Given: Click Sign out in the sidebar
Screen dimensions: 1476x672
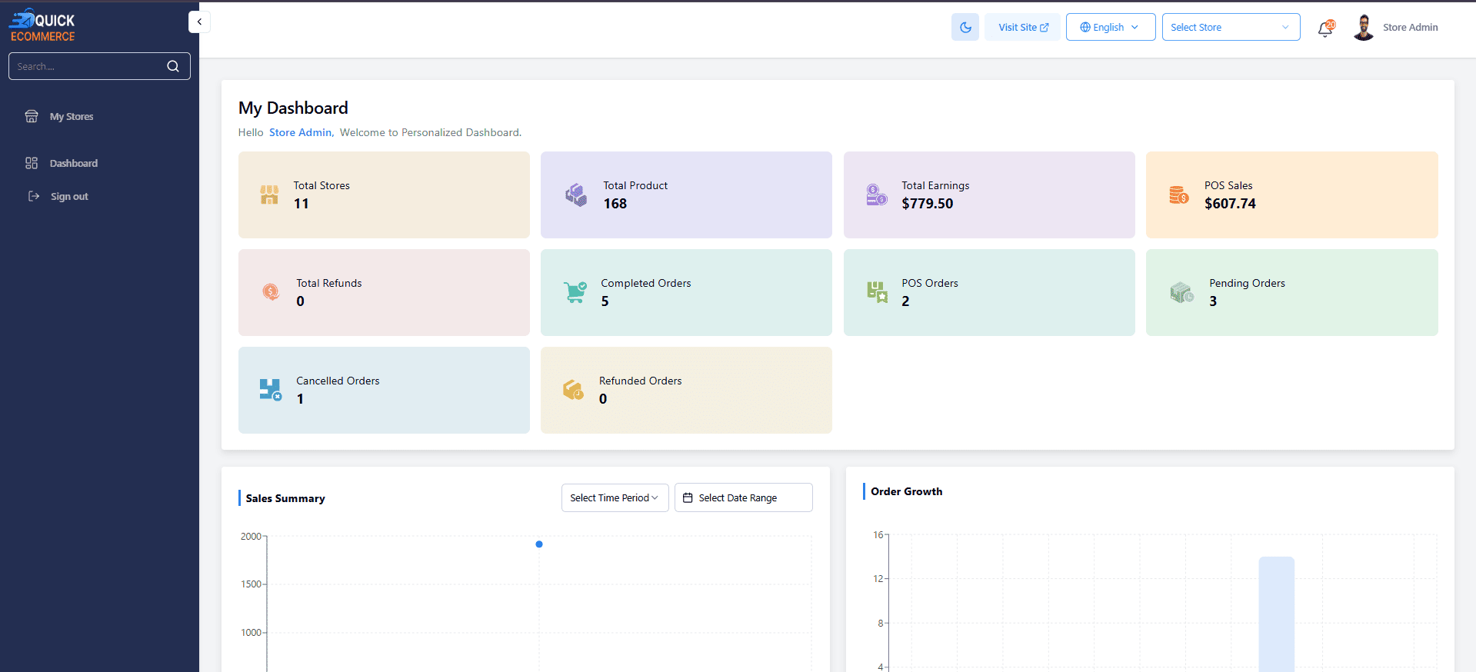Looking at the screenshot, I should [x=69, y=197].
